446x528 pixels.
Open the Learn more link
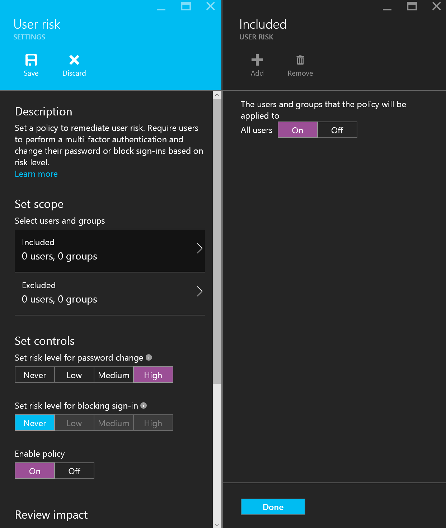(36, 174)
